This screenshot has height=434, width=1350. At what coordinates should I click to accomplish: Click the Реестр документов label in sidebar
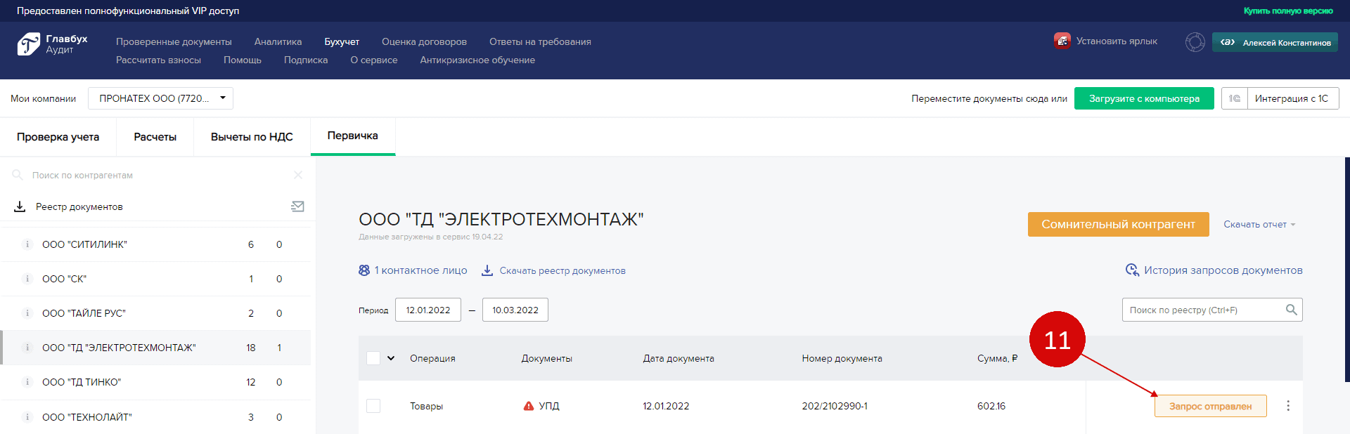pos(79,206)
